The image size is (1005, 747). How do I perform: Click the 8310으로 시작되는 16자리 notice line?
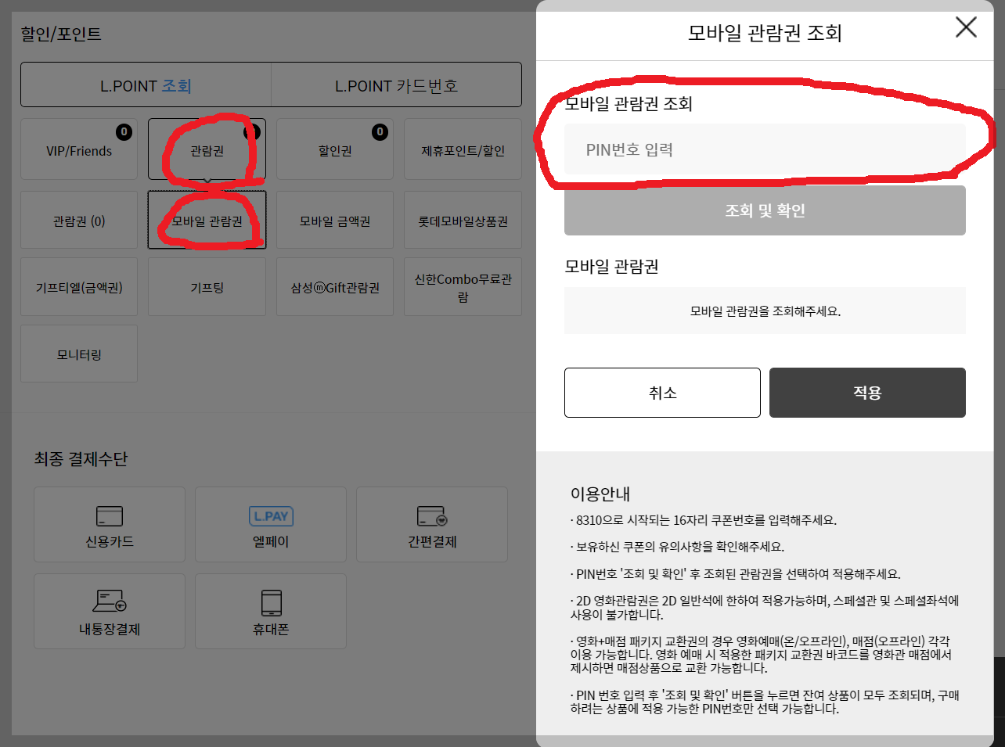coord(704,520)
